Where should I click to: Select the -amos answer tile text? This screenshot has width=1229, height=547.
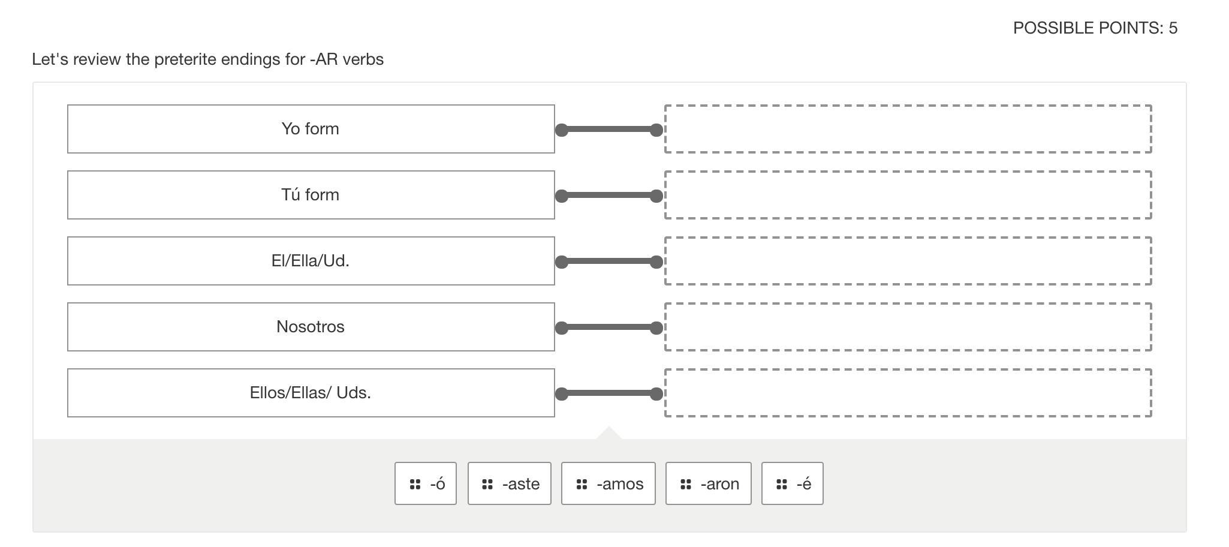(620, 484)
